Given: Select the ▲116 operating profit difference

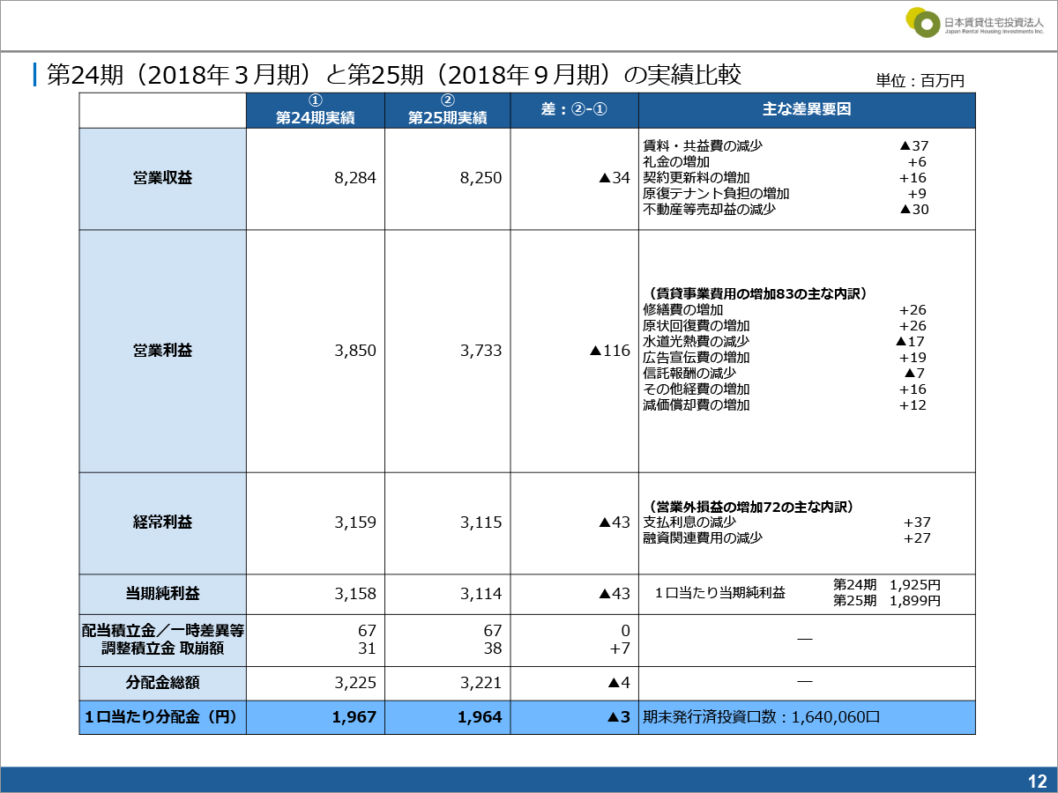Looking at the screenshot, I should click(x=609, y=351).
